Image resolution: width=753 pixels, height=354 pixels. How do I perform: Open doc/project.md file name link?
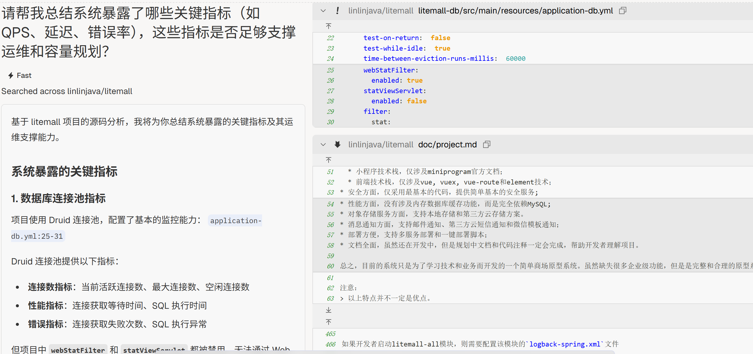[x=447, y=145]
